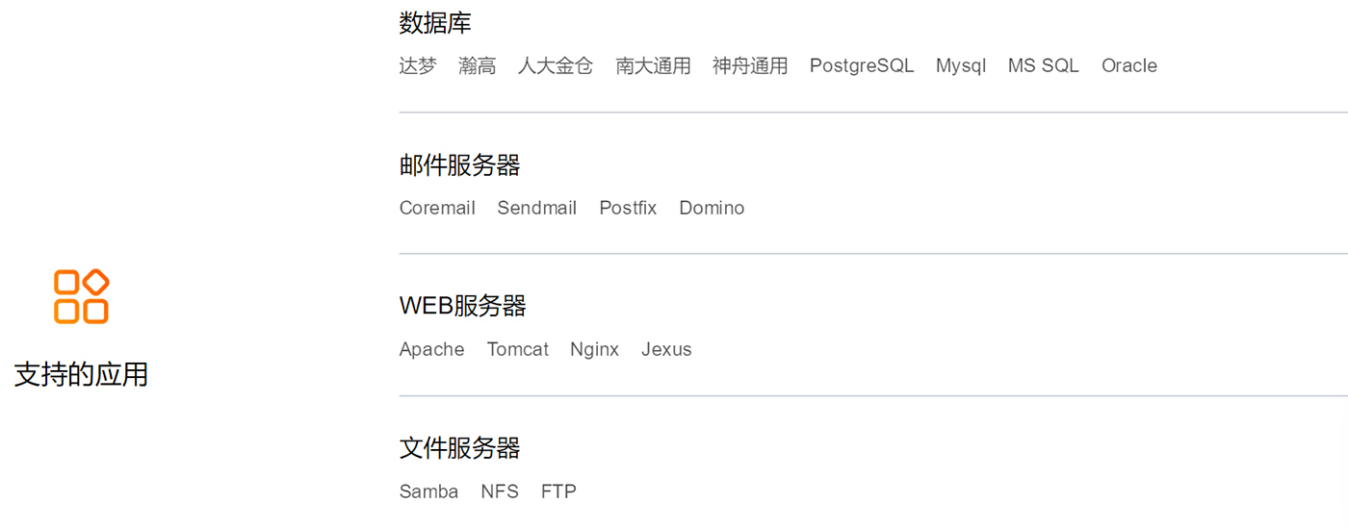Click Samba under file servers
This screenshot has width=1348, height=528.
(x=428, y=491)
